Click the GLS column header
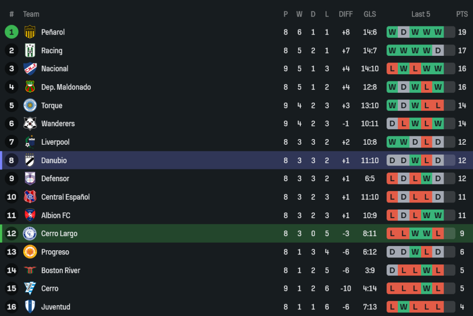The image size is (473, 316). [x=370, y=14]
